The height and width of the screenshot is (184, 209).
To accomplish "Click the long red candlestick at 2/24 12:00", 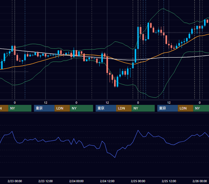I will (107, 65).
